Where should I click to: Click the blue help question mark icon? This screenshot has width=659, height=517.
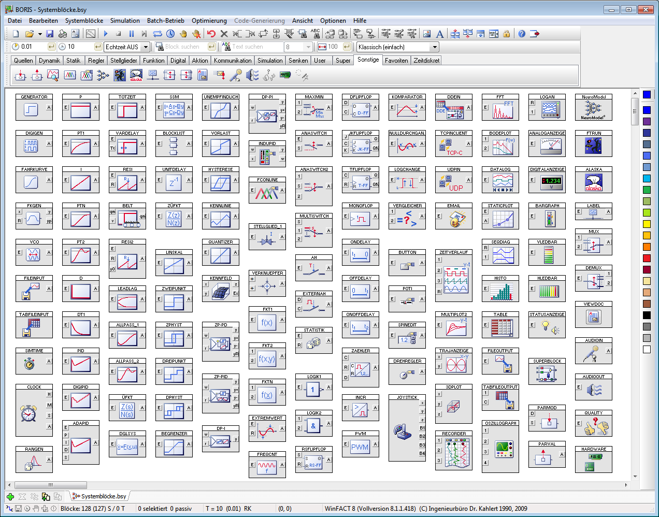(522, 34)
